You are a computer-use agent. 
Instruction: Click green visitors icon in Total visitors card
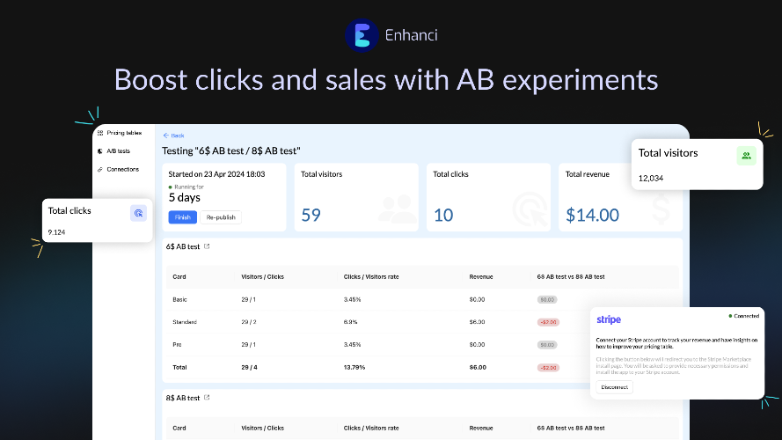(746, 156)
